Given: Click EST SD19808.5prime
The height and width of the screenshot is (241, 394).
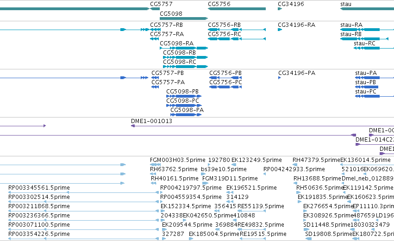Looking at the screenshot, I should (x=329, y=234).
